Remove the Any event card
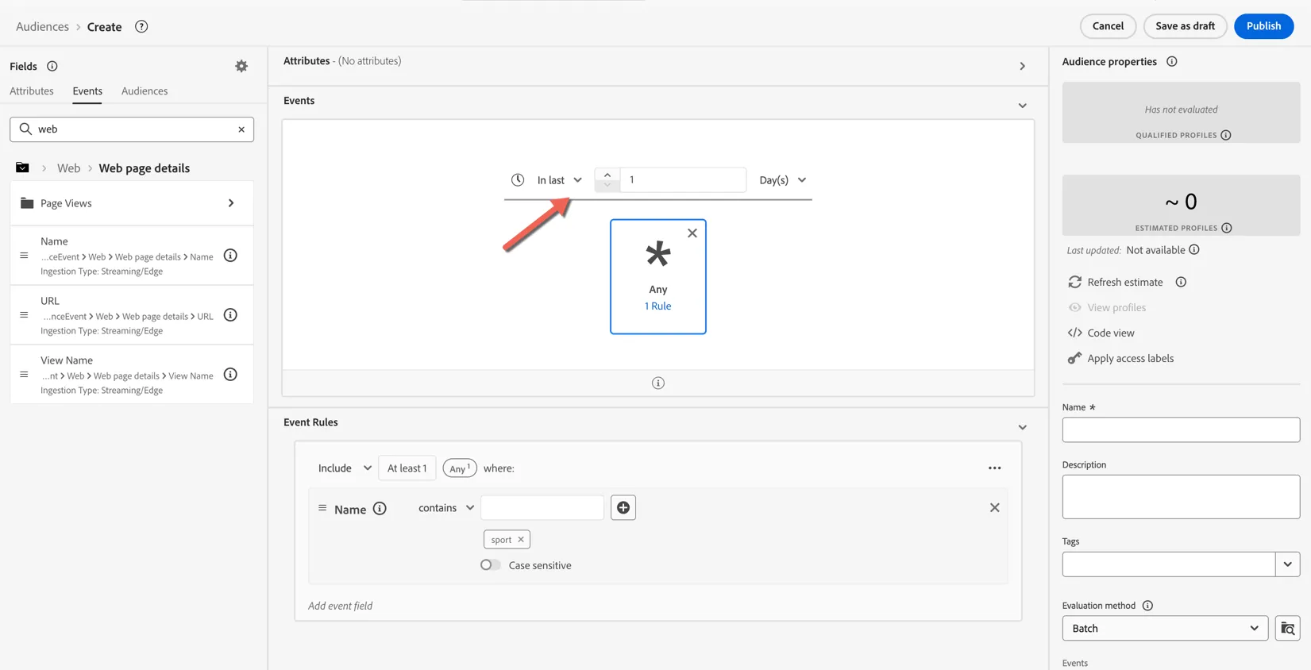Viewport: 1311px width, 670px height. pyautogui.click(x=692, y=233)
